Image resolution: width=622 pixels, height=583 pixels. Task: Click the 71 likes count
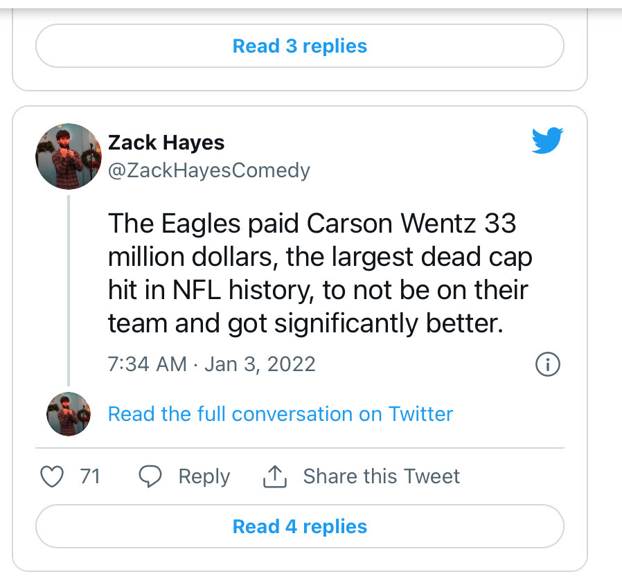coord(90,476)
